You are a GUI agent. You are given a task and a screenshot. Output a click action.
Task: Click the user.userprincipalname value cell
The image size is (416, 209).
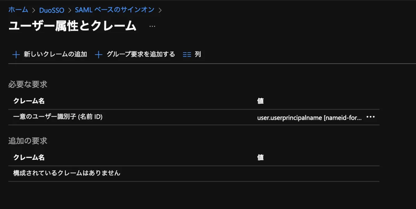pyautogui.click(x=309, y=117)
